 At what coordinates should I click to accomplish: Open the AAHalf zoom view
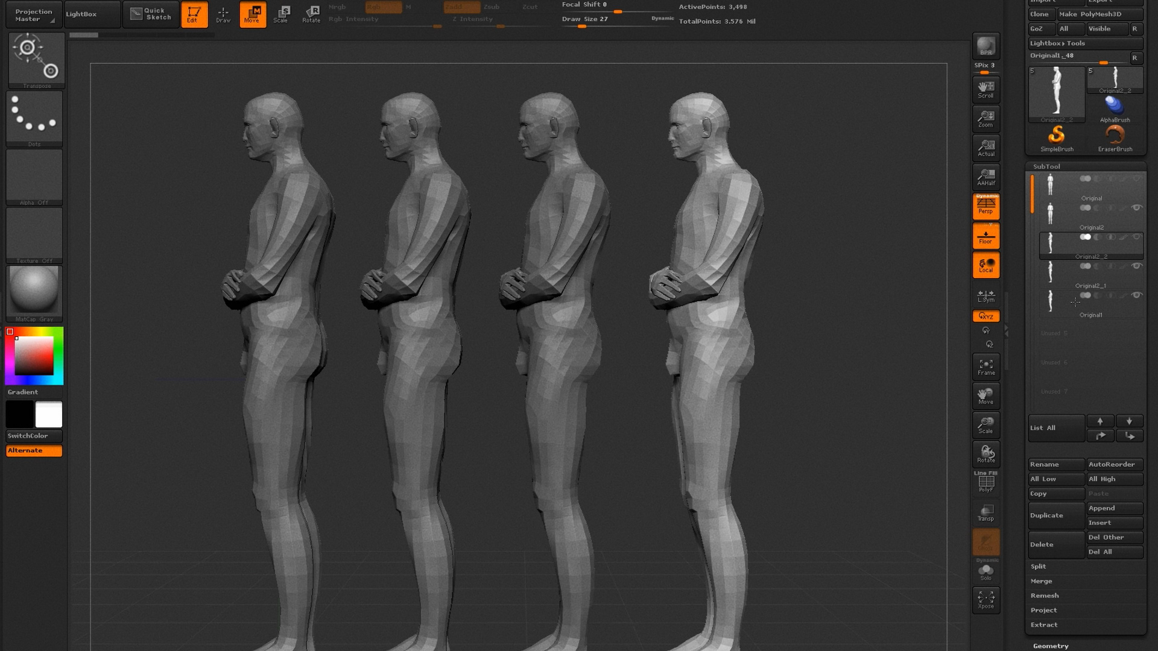[x=986, y=177]
